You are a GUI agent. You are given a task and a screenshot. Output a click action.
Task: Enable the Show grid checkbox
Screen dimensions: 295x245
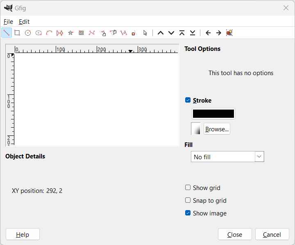click(188, 187)
